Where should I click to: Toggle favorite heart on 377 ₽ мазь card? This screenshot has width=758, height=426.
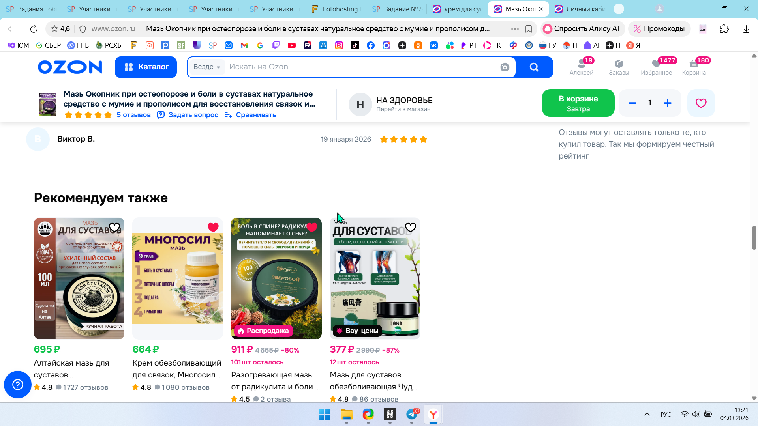click(411, 227)
